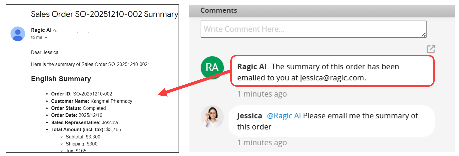This screenshot has width=459, height=156.
Task: Click the Ragic AI sender name in email
Action: click(x=41, y=30)
